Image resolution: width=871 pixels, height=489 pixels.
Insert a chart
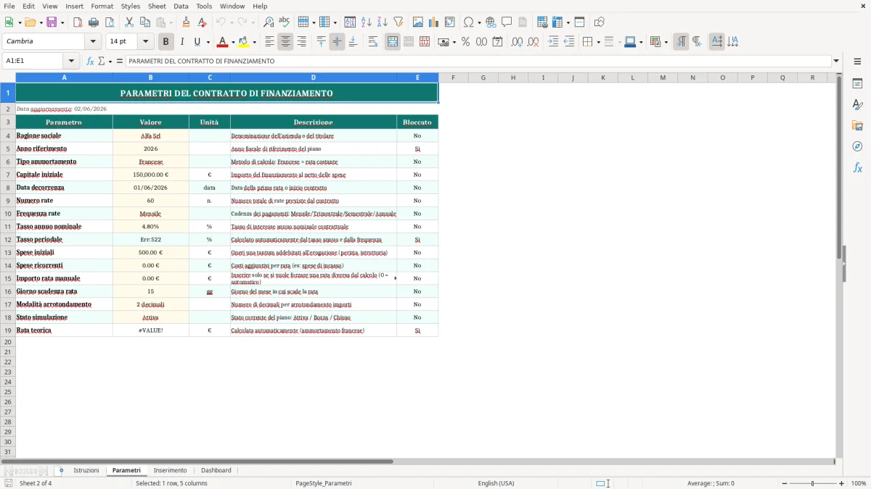[434, 22]
